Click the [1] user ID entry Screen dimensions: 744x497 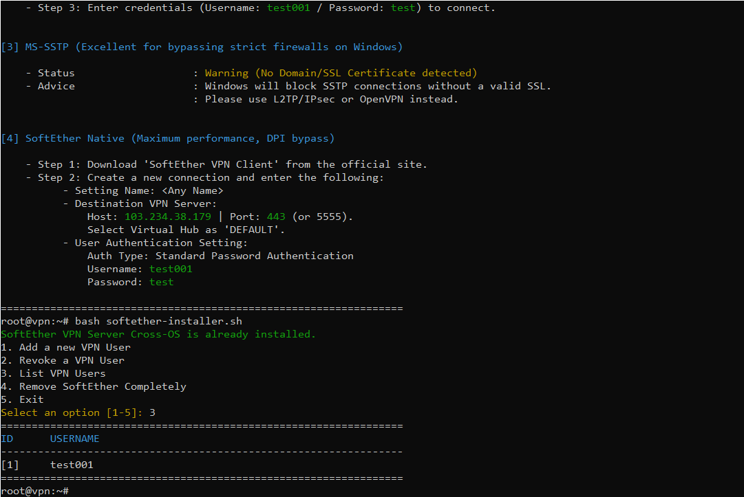[x=9, y=464]
